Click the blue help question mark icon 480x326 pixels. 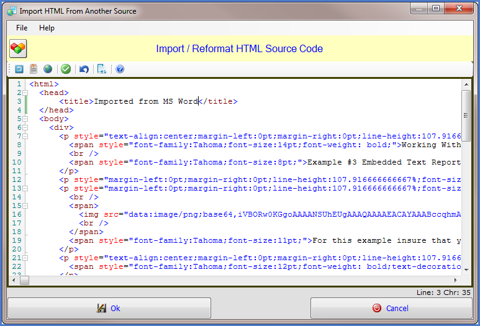pyautogui.click(x=120, y=69)
